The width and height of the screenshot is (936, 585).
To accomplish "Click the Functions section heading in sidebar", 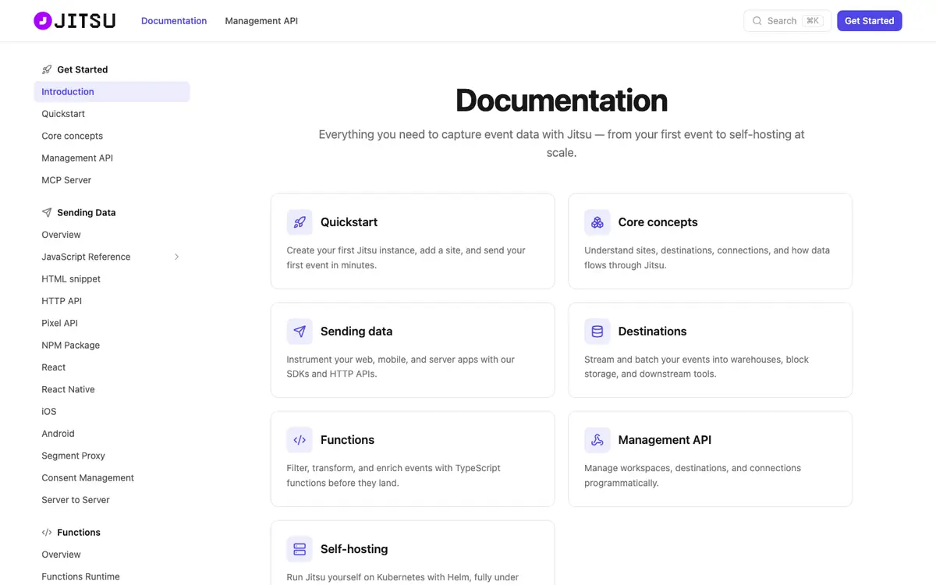I will (79, 532).
